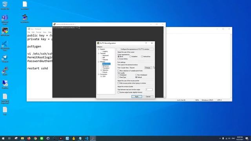Select Behaviour category
This screenshot has width=251, height=141.
coord(105,66)
